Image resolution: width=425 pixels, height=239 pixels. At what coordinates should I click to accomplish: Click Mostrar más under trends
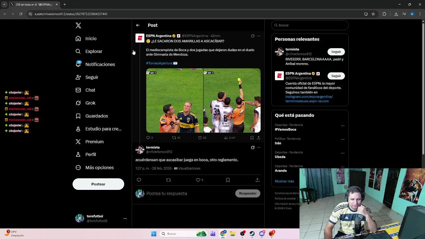pos(285,181)
